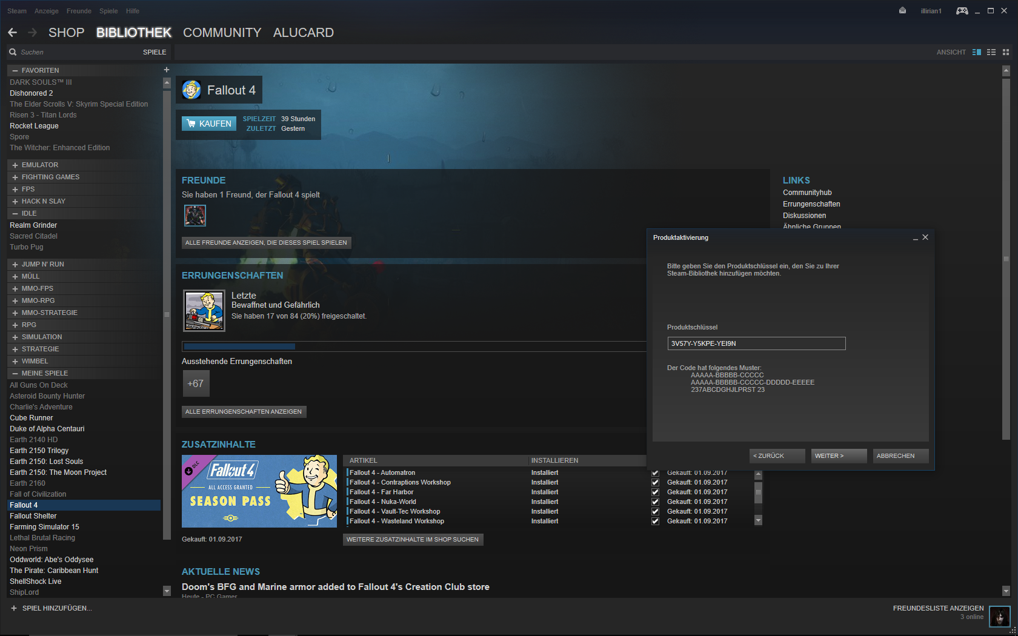Collapse the FAVORITEN category
Image resolution: width=1018 pixels, height=636 pixels.
[x=15, y=70]
